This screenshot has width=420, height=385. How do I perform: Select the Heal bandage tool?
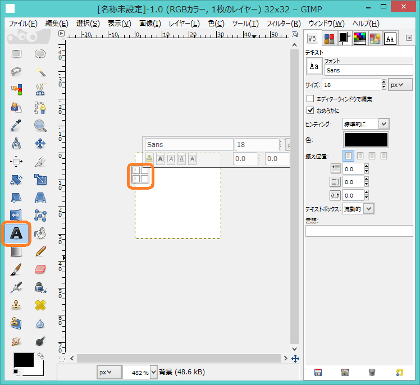pos(40,305)
